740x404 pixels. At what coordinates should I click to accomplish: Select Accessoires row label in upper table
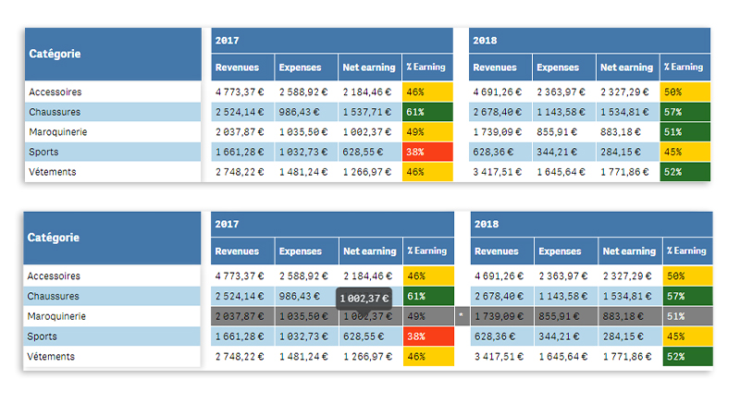pos(113,92)
